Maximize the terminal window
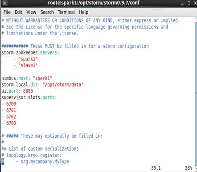 click(x=189, y=3)
